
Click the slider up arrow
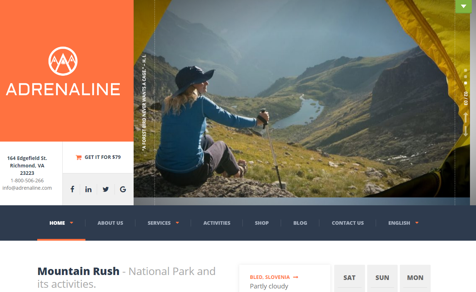[x=465, y=118]
